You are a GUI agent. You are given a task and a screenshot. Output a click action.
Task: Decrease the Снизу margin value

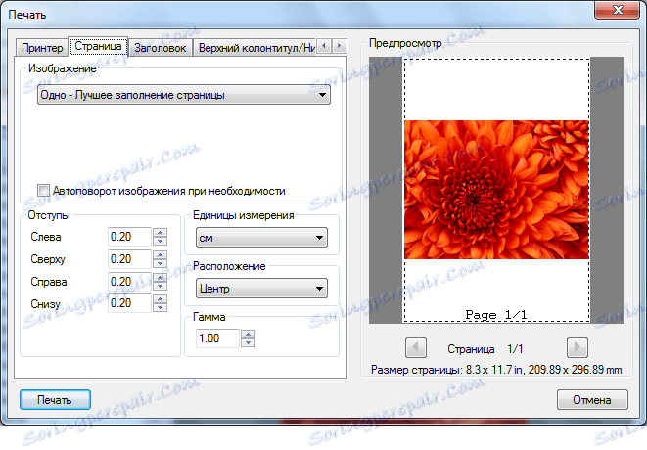coord(161,308)
